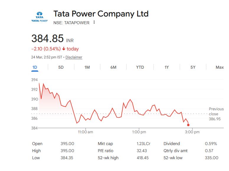
Task: Show the Max chart range
Action: (x=220, y=67)
